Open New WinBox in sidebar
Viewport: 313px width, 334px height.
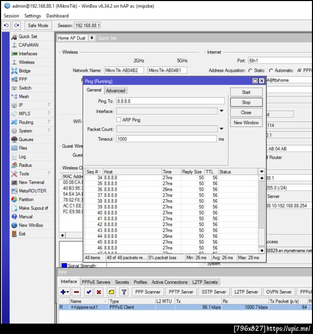tap(32, 225)
